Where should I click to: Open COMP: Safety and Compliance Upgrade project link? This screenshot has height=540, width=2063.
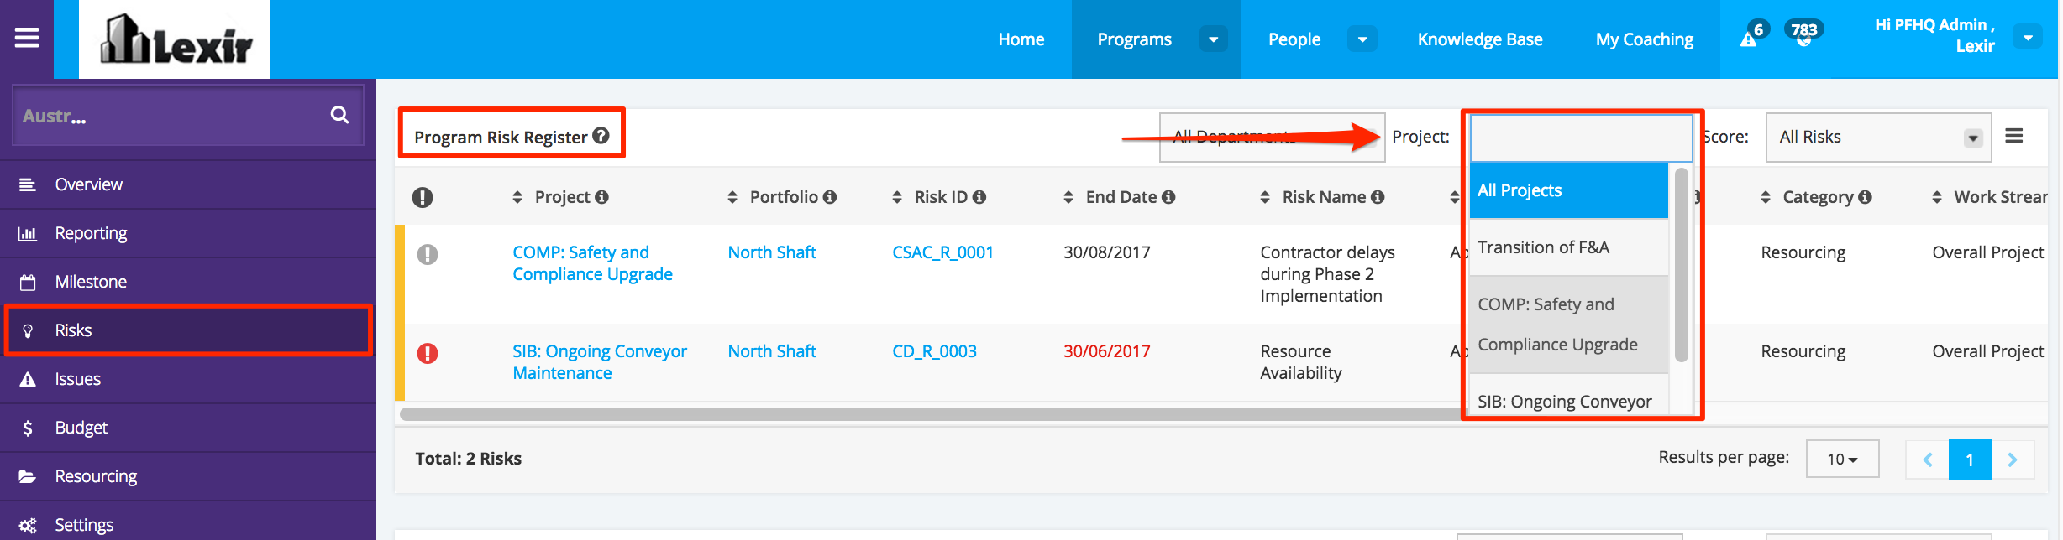click(592, 263)
